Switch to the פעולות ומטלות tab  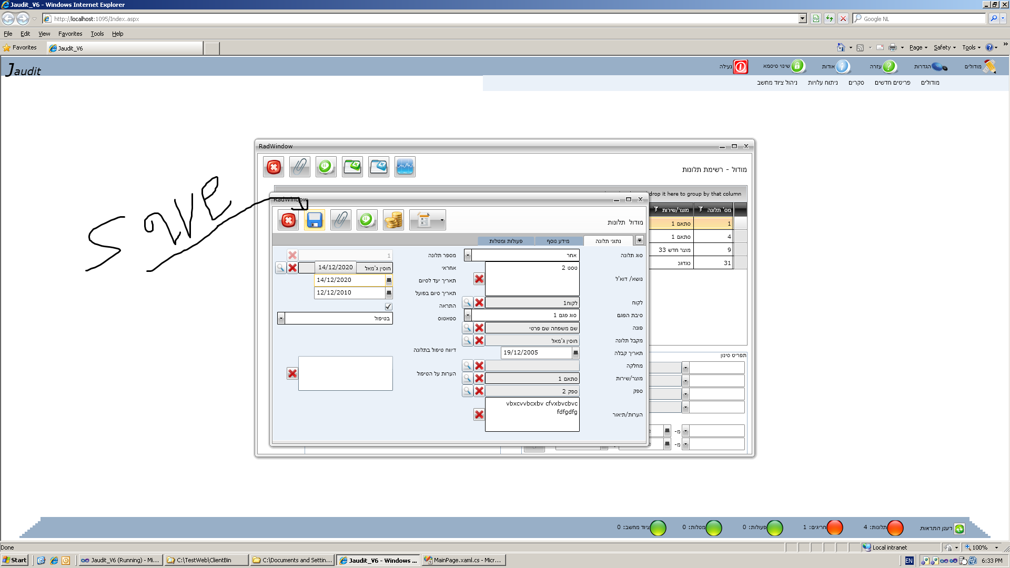pyautogui.click(x=506, y=241)
